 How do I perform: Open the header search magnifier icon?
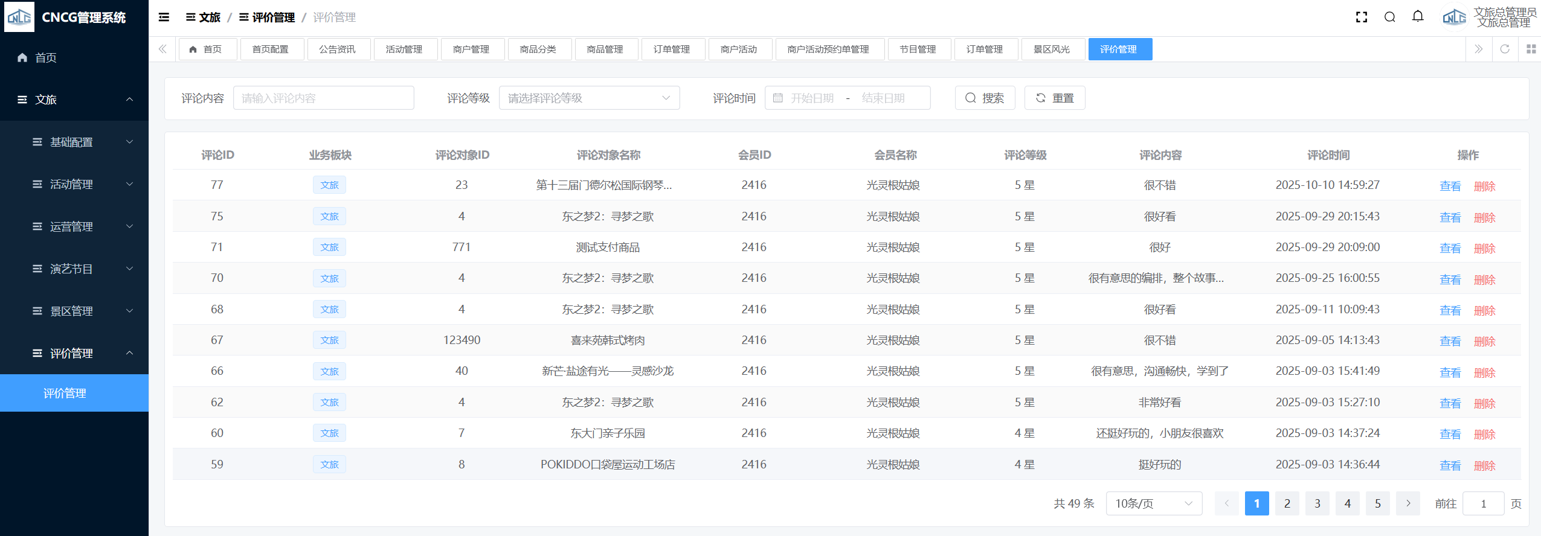(x=1390, y=17)
